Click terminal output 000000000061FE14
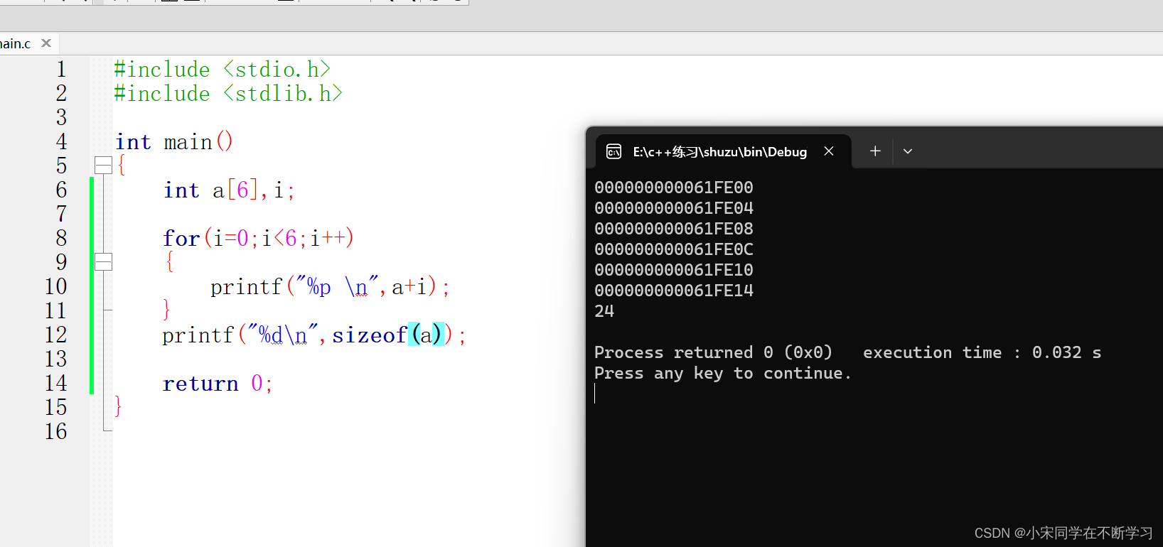 coord(674,291)
